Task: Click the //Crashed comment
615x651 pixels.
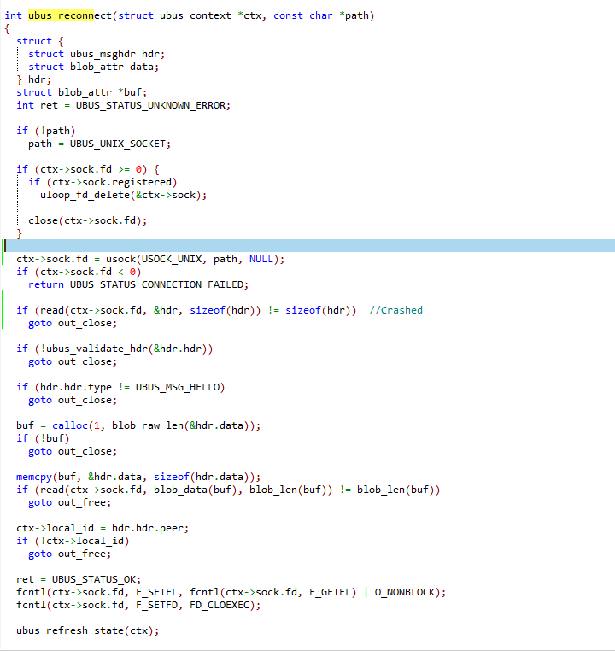Action: [x=395, y=310]
